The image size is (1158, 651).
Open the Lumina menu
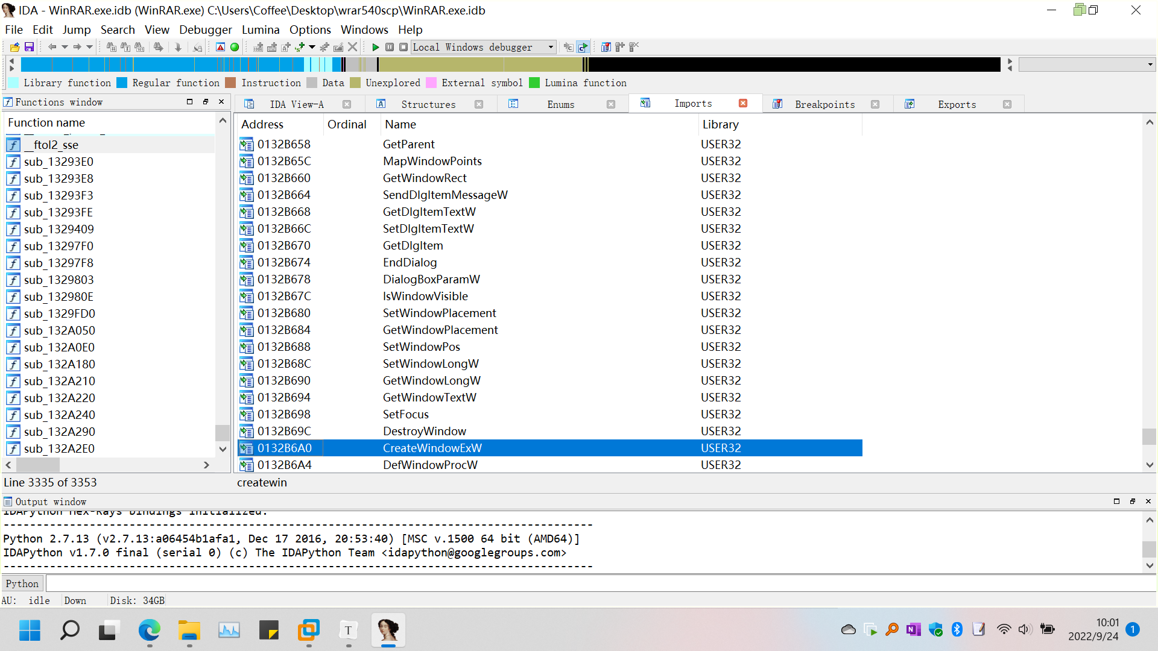pos(261,30)
